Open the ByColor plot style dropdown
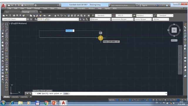The width and height of the screenshot is (188, 106). point(161,19)
